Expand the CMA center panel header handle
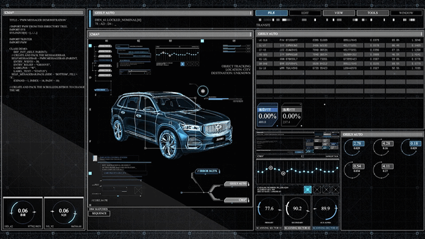Image resolution: width=425 pixels, height=239 pixels. pyautogui.click(x=250, y=34)
